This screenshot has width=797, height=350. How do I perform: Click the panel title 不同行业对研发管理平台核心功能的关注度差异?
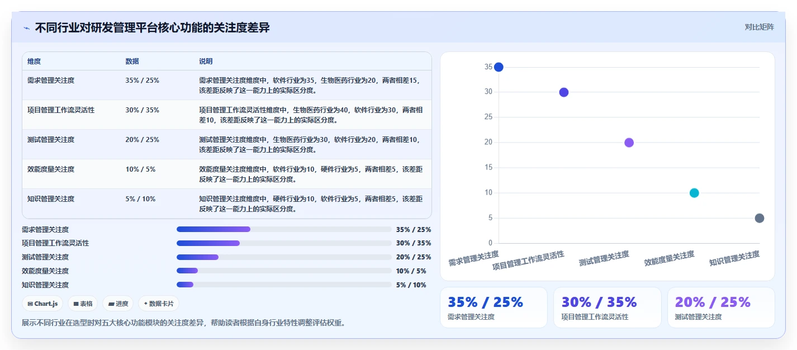point(153,27)
